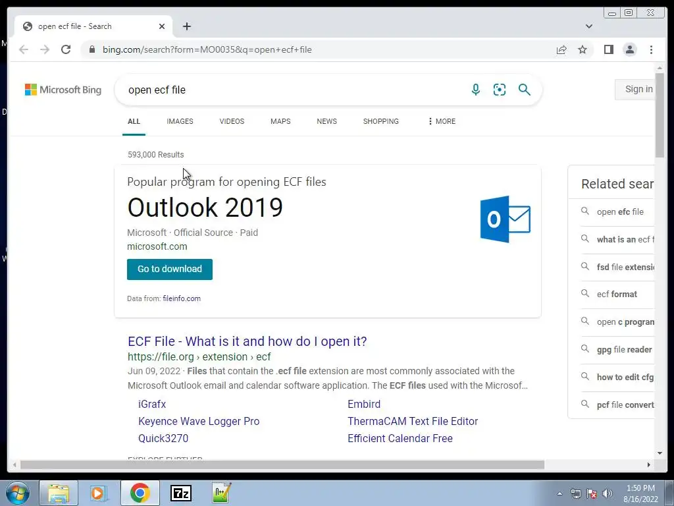The image size is (674, 506).
Task: Click the scroll right arrow of horizontal scrollbar
Action: coord(648,464)
